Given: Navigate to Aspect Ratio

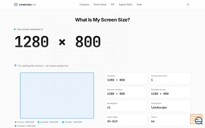Looking at the screenshot, I should (x=126, y=5).
